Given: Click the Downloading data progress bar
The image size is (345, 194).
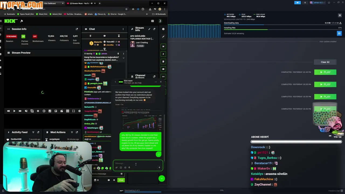Looking at the screenshot, I should [283, 25].
